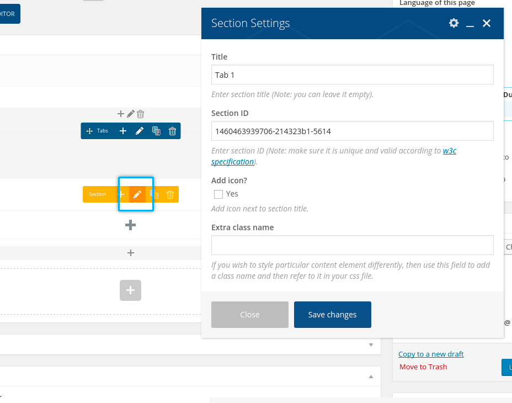The image size is (512, 403).
Task: Focus the Extra class name field
Action: 352,245
